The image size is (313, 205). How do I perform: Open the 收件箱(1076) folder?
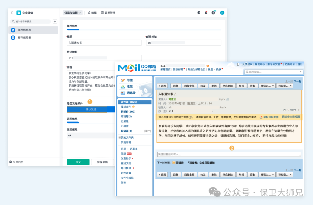click(129, 102)
